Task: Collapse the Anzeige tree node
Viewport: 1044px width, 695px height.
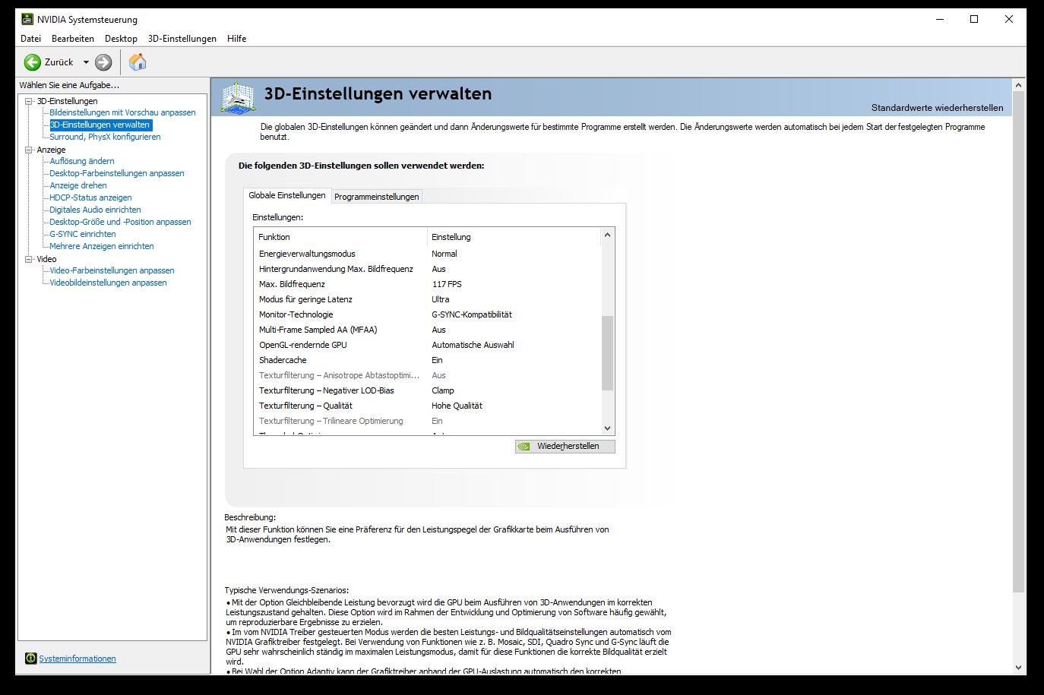Action: point(29,150)
